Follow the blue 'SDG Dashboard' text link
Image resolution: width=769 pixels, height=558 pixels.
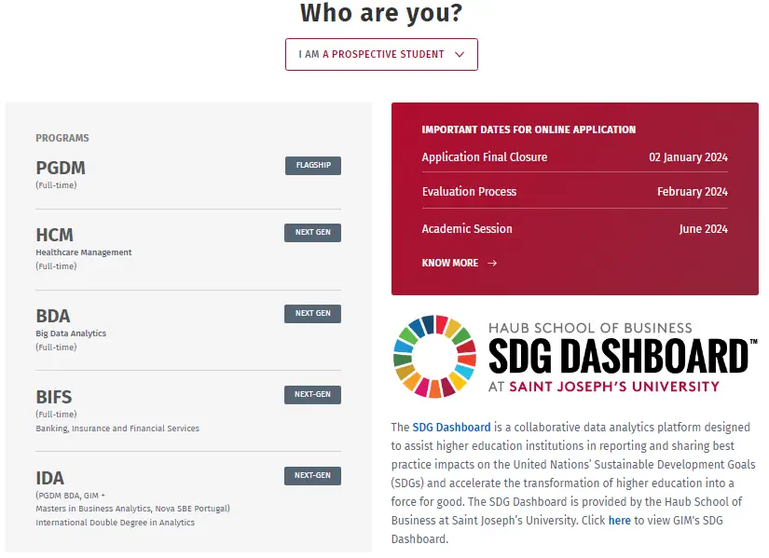pyautogui.click(x=451, y=427)
